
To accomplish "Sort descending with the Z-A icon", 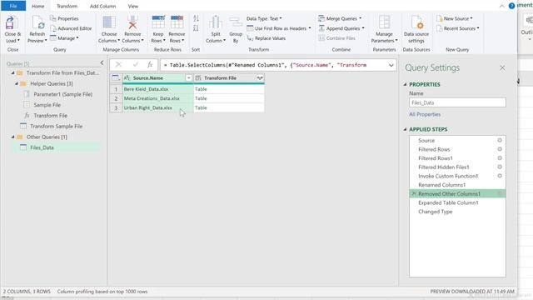I will 196,28.
